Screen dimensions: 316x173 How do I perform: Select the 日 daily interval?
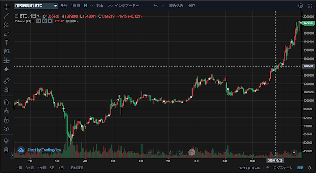[86, 6]
